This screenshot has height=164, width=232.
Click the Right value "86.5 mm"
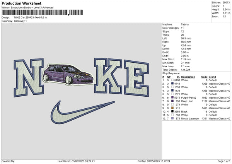[x=186, y=42]
